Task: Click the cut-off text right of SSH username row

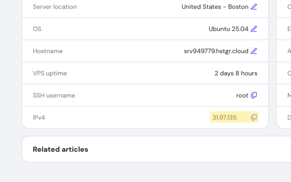Action: pyautogui.click(x=289, y=95)
